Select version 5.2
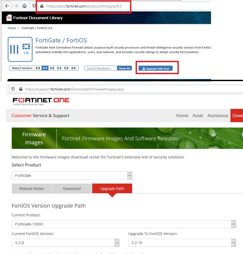The image size is (243, 254). tap(66, 68)
